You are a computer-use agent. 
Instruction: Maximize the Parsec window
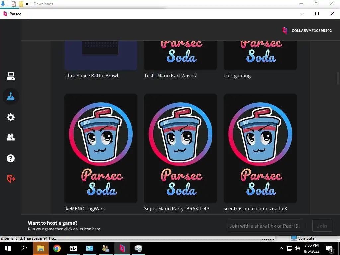coord(317,14)
